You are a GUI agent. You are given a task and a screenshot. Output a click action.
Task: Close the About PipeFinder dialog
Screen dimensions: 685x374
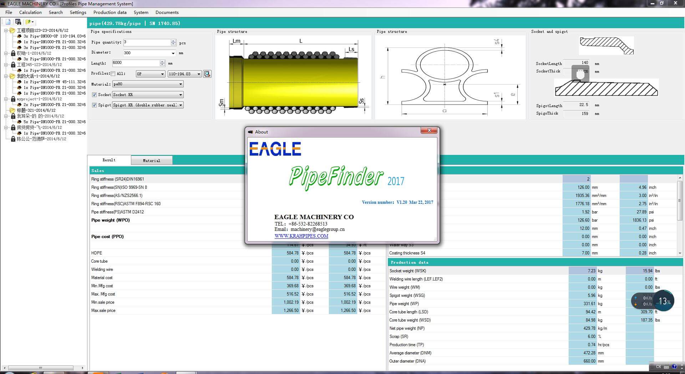tap(429, 131)
